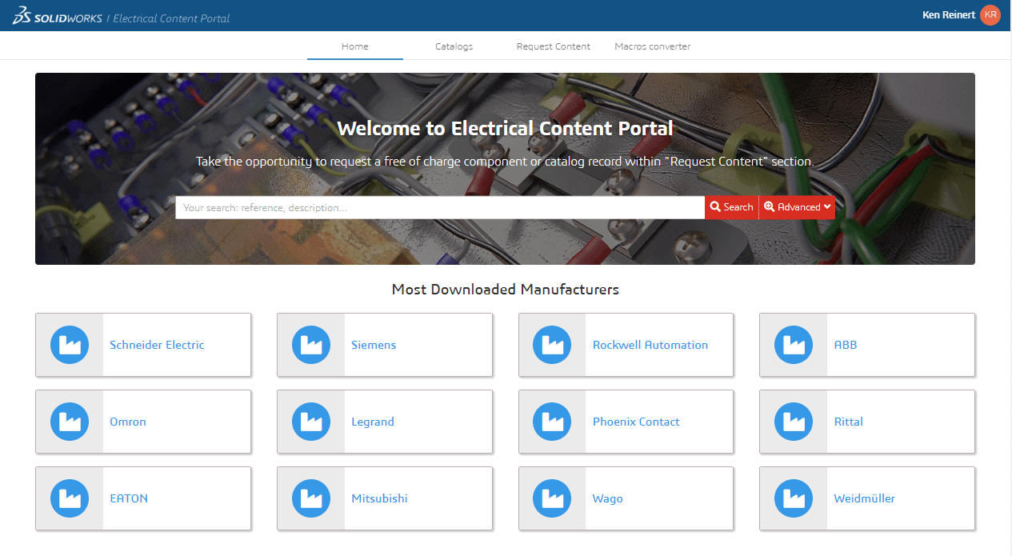Click the factory icon next to Siemens
This screenshot has height=556, width=1012.
[x=311, y=345]
